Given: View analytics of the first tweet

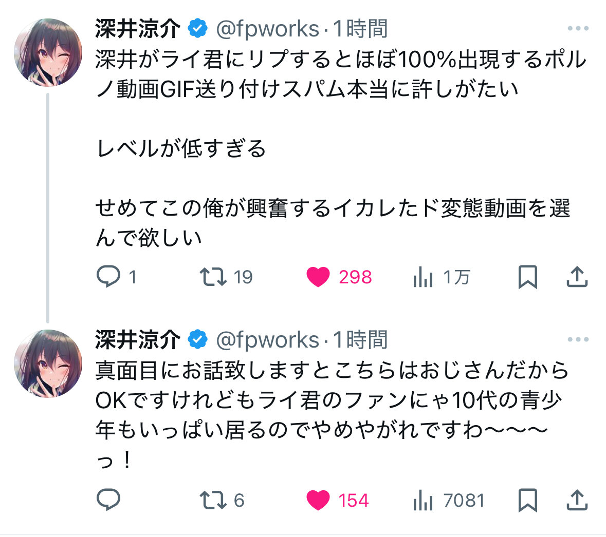Looking at the screenshot, I should click(423, 277).
